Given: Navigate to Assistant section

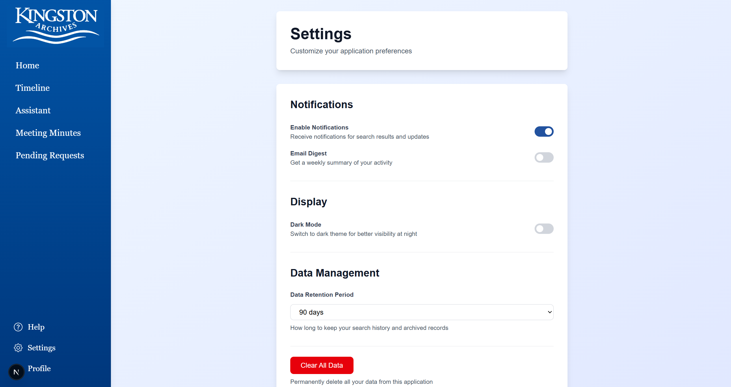Looking at the screenshot, I should [x=33, y=110].
